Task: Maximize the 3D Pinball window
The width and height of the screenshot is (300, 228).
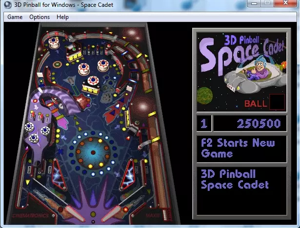Action: click(x=267, y=3)
